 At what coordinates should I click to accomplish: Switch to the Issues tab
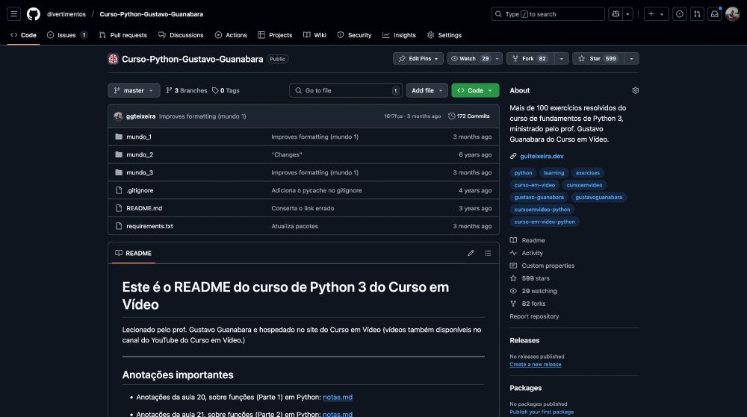click(x=67, y=35)
